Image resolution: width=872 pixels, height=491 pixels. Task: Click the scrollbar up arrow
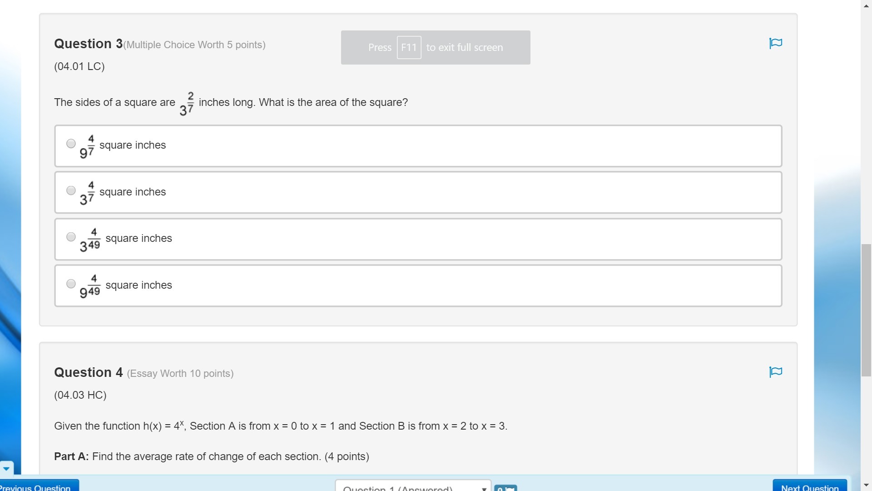866,5
